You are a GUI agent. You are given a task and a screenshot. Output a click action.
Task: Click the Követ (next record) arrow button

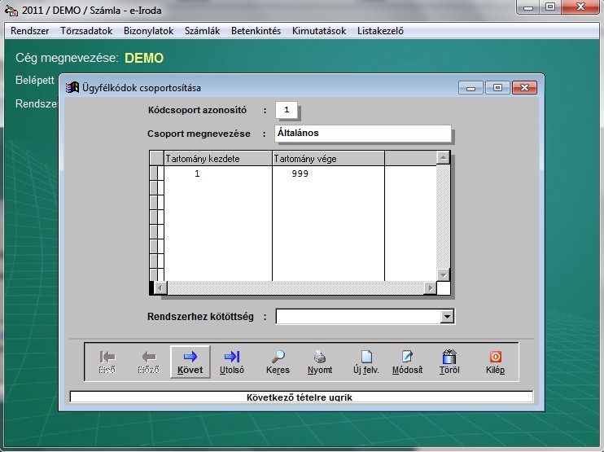point(190,362)
